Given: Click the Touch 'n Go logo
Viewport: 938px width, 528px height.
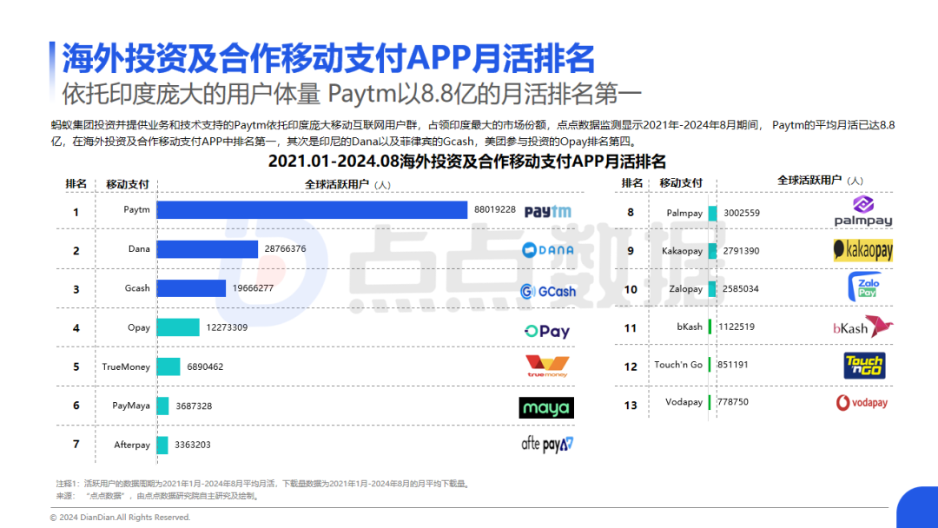Looking at the screenshot, I should coord(864,366).
